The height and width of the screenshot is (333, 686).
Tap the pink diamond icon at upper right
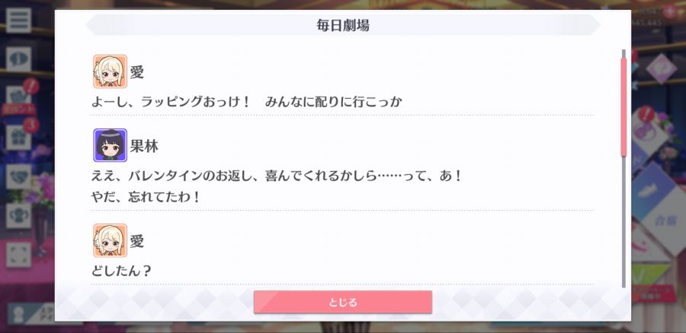[661, 69]
